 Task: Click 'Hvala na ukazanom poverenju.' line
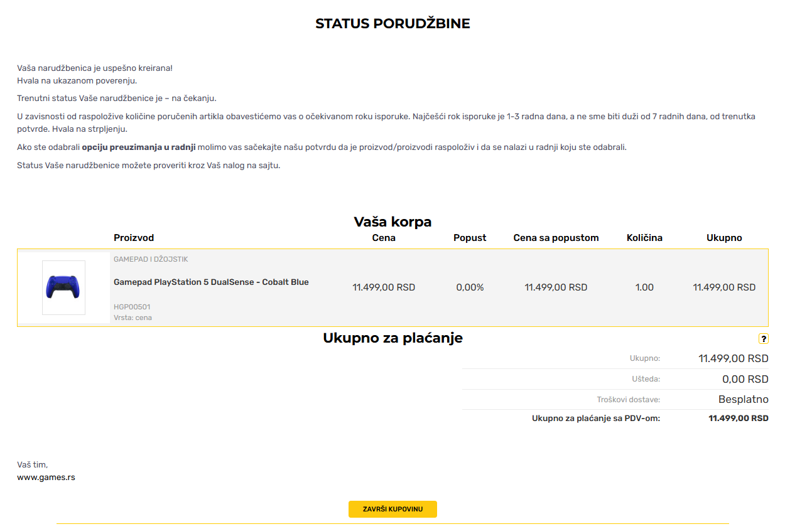tap(77, 80)
